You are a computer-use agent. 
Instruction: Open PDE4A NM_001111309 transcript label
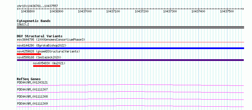(x=32, y=104)
